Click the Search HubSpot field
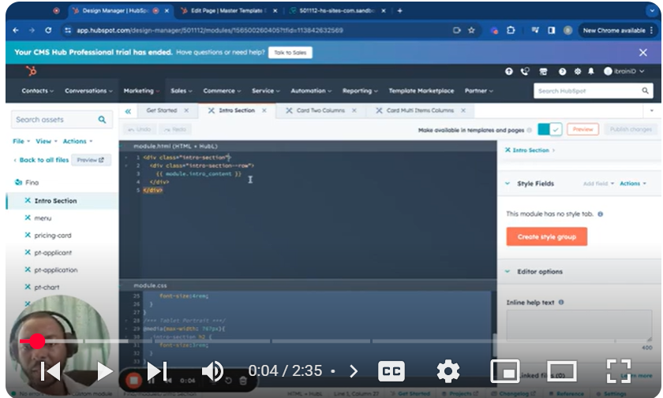This screenshot has width=663, height=398. coord(593,91)
